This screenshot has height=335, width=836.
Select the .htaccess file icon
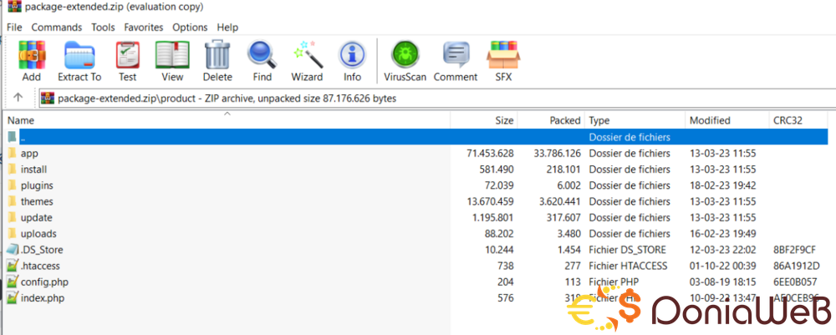click(12, 265)
